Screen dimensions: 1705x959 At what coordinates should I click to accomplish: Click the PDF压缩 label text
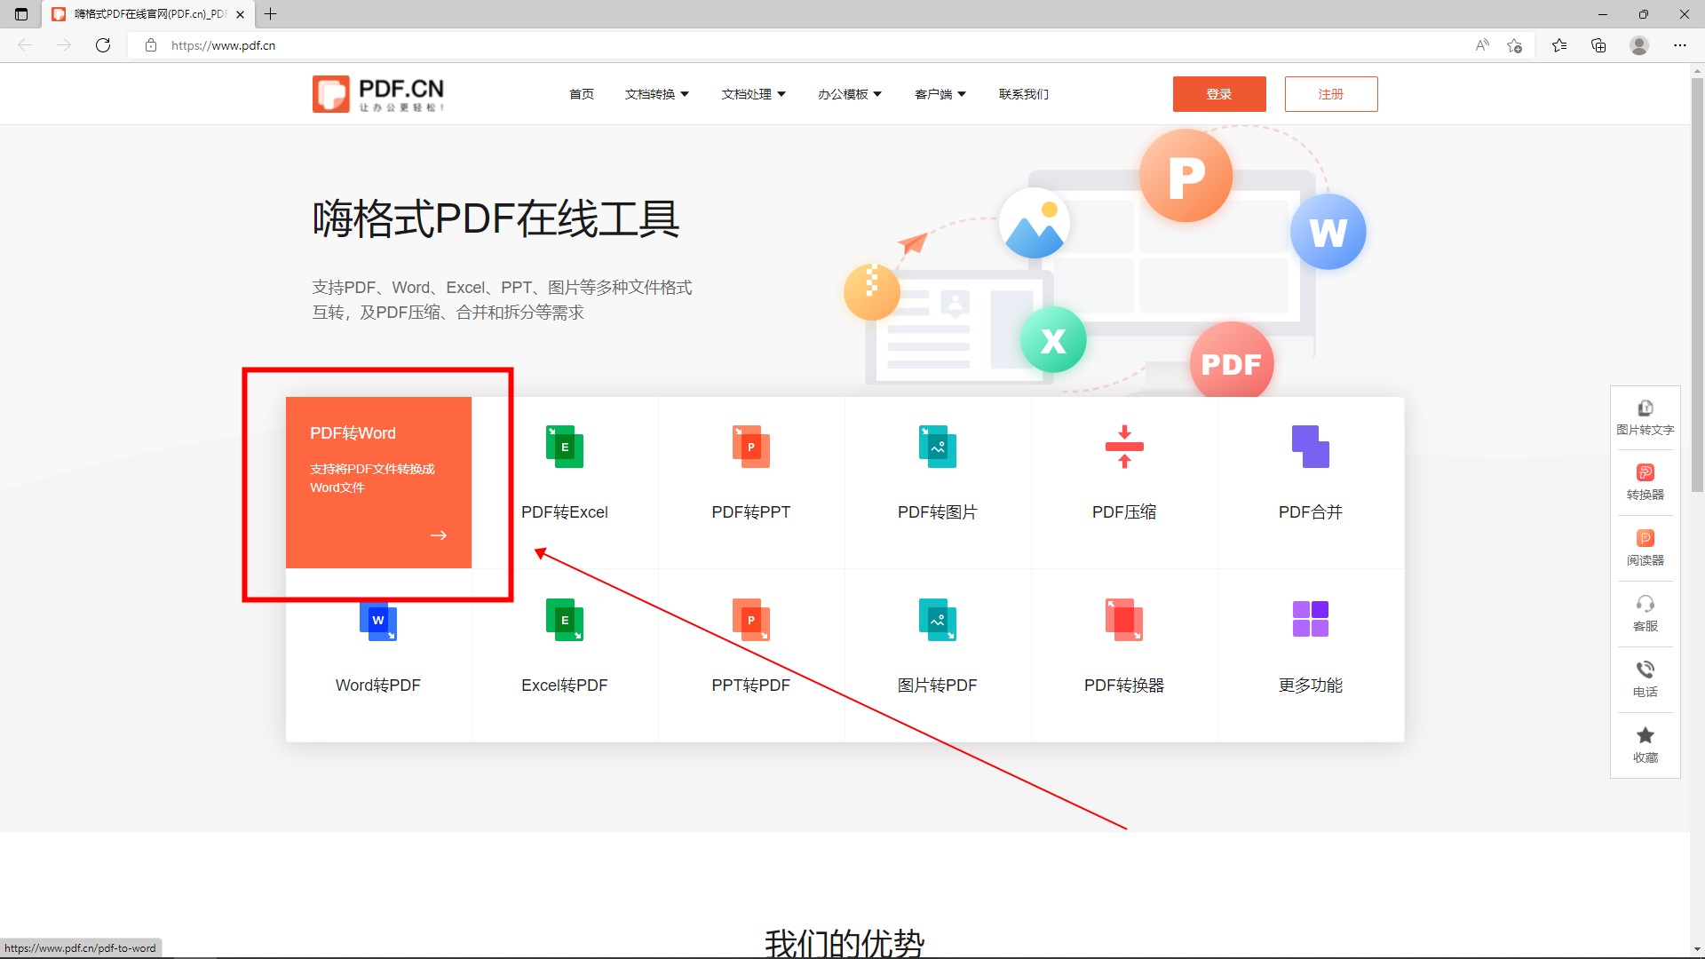pos(1124,512)
